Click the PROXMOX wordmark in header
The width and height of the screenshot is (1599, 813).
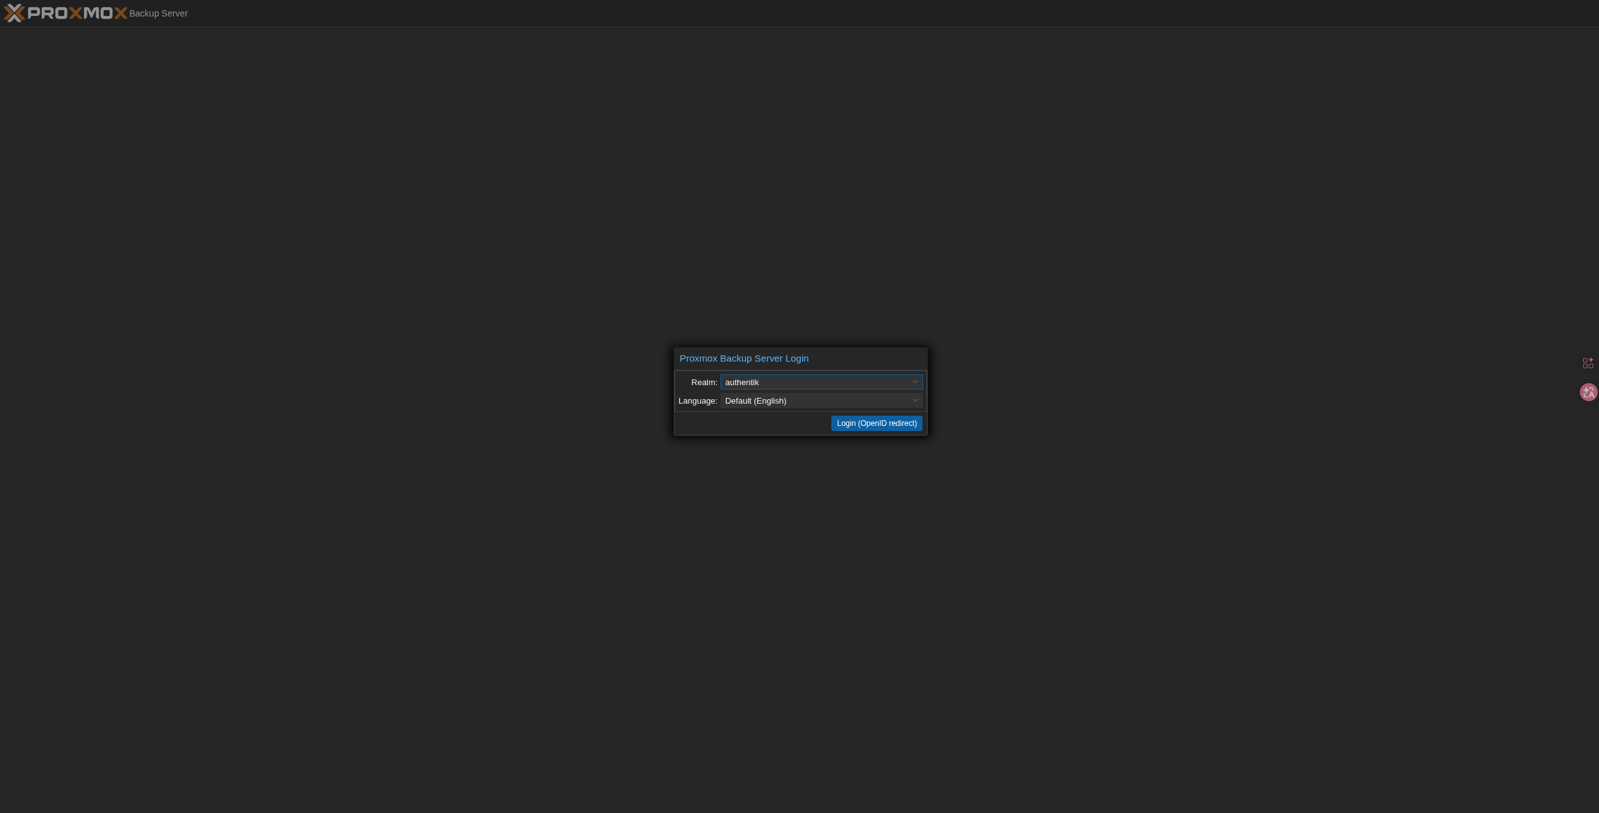(78, 13)
